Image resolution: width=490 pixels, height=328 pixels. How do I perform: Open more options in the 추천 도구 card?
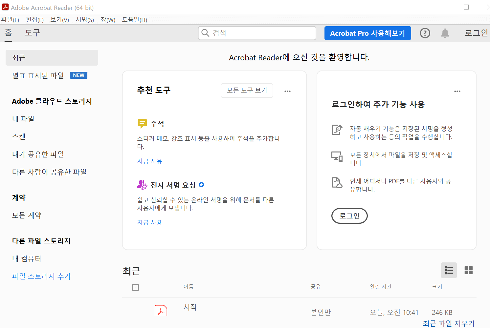pos(287,91)
